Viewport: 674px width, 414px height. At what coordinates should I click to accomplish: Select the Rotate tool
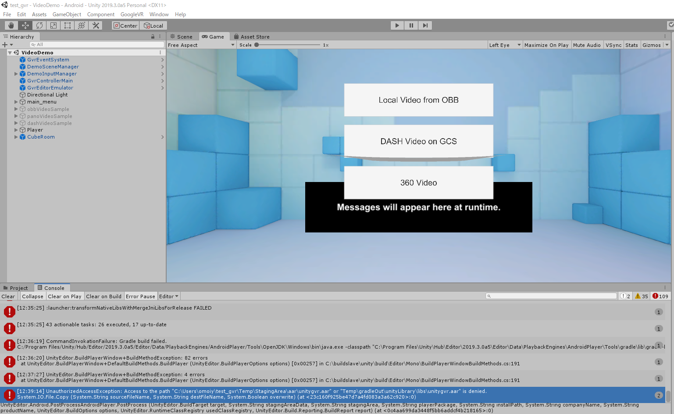click(x=39, y=25)
